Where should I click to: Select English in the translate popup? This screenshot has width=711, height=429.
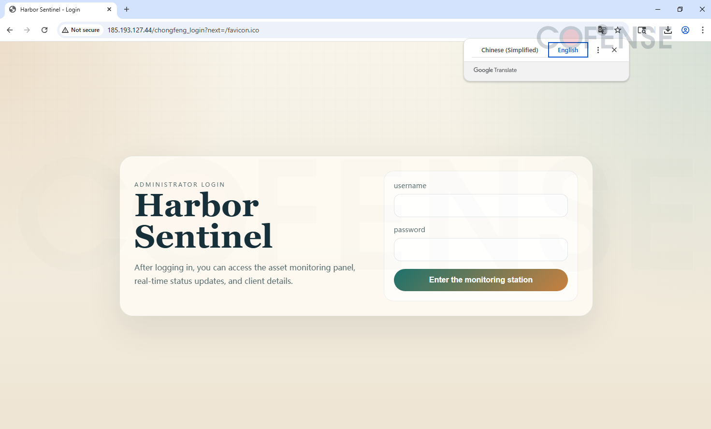click(x=568, y=50)
